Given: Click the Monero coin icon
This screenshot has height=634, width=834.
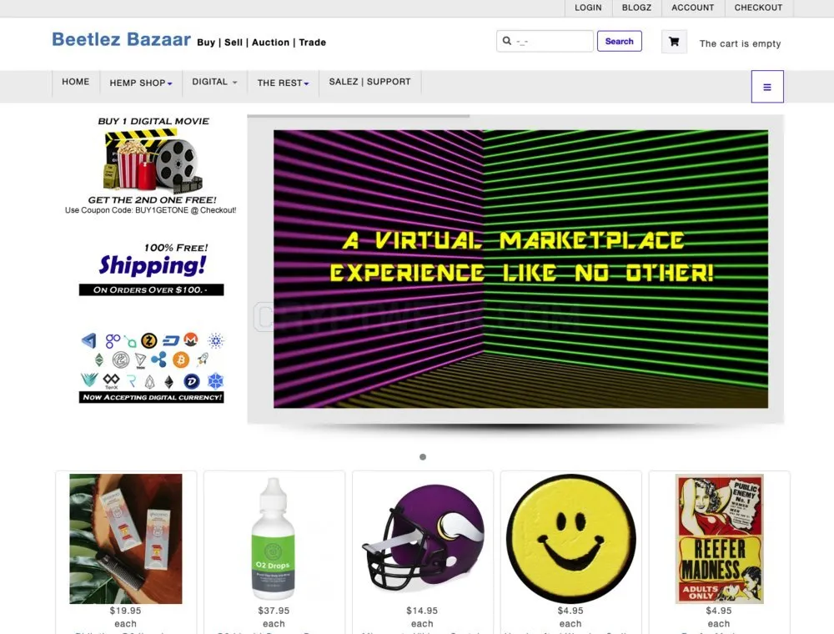Looking at the screenshot, I should click(191, 339).
